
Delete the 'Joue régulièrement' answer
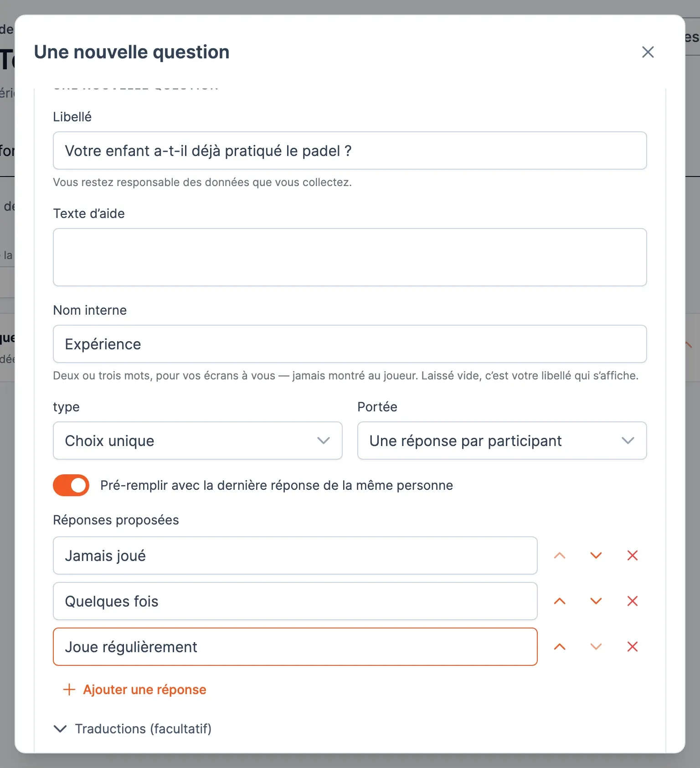[633, 647]
